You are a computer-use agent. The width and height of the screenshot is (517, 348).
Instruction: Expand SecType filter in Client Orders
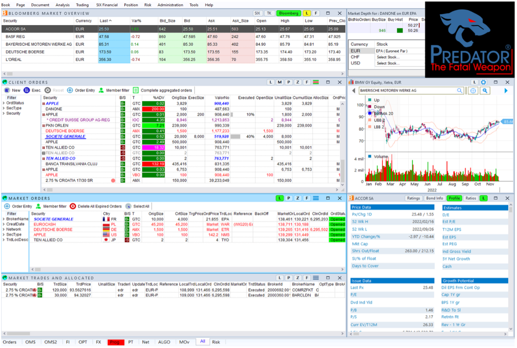pos(4,108)
